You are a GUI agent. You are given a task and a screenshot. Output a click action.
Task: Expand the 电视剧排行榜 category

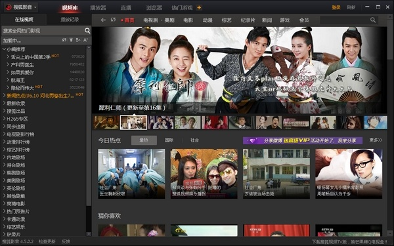pyautogui.click(x=4, y=134)
